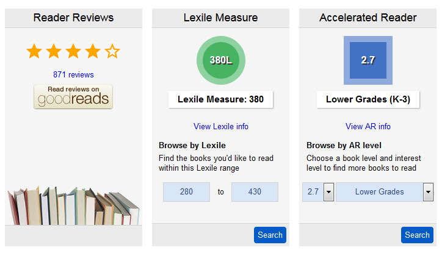
Task: Click the fourth rating star
Action: pyautogui.click(x=93, y=51)
